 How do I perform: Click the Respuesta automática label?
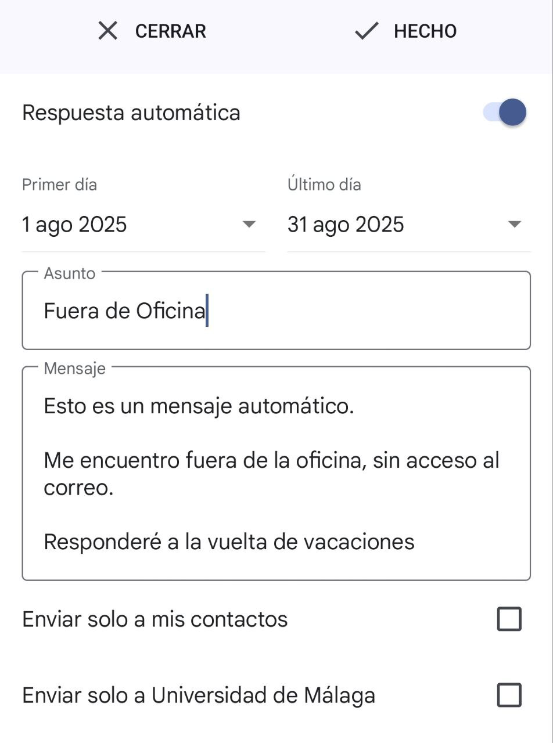pyautogui.click(x=131, y=113)
